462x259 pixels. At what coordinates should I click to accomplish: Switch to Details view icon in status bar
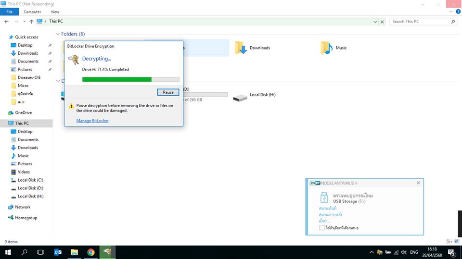pos(449,241)
